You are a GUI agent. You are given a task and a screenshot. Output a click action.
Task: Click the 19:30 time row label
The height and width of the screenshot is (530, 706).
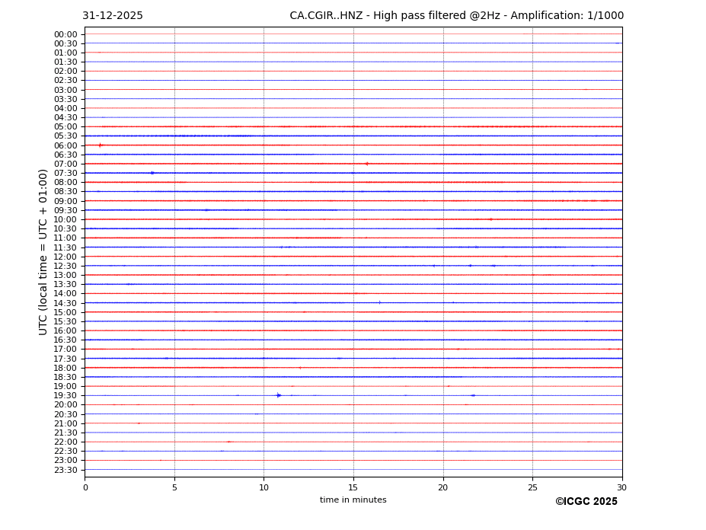tap(65, 396)
